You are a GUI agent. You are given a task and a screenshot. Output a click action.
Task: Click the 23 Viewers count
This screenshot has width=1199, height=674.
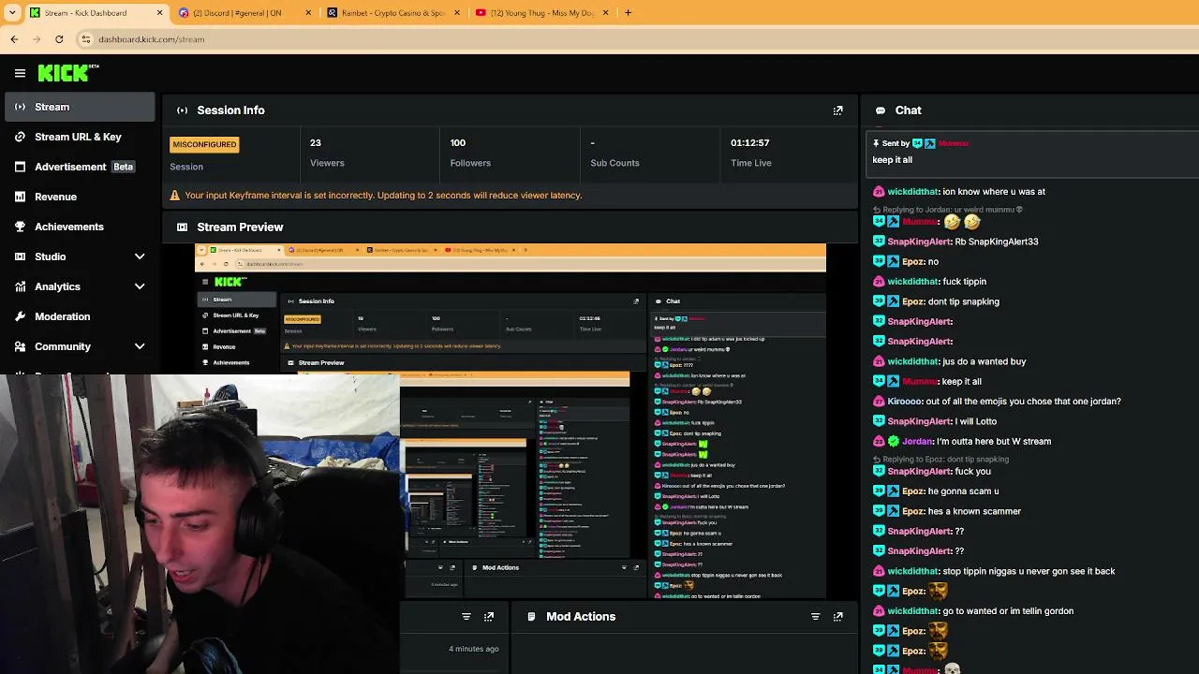pyautogui.click(x=316, y=143)
